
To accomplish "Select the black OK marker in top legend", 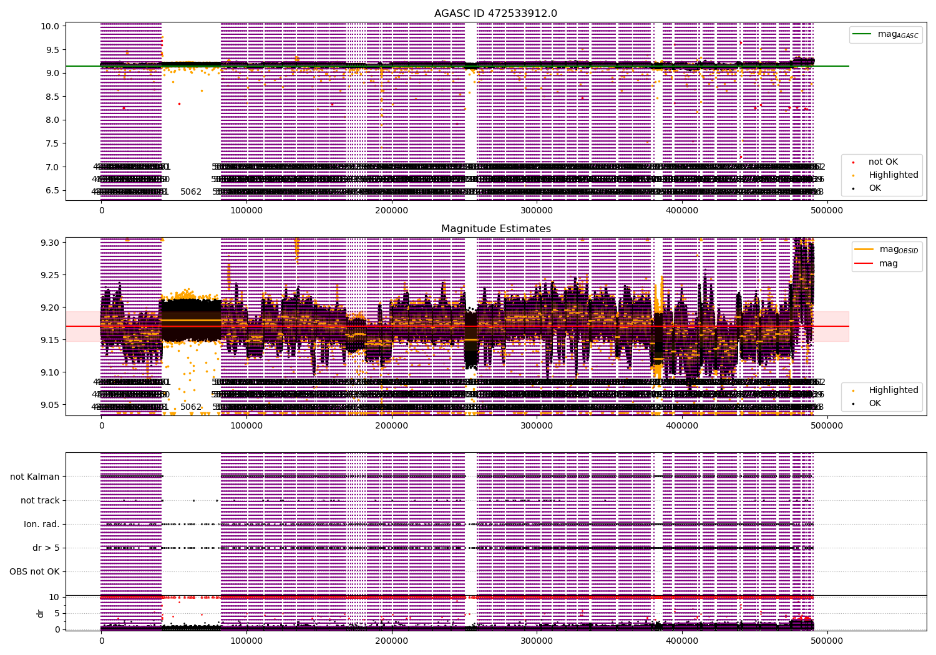I will click(854, 188).
